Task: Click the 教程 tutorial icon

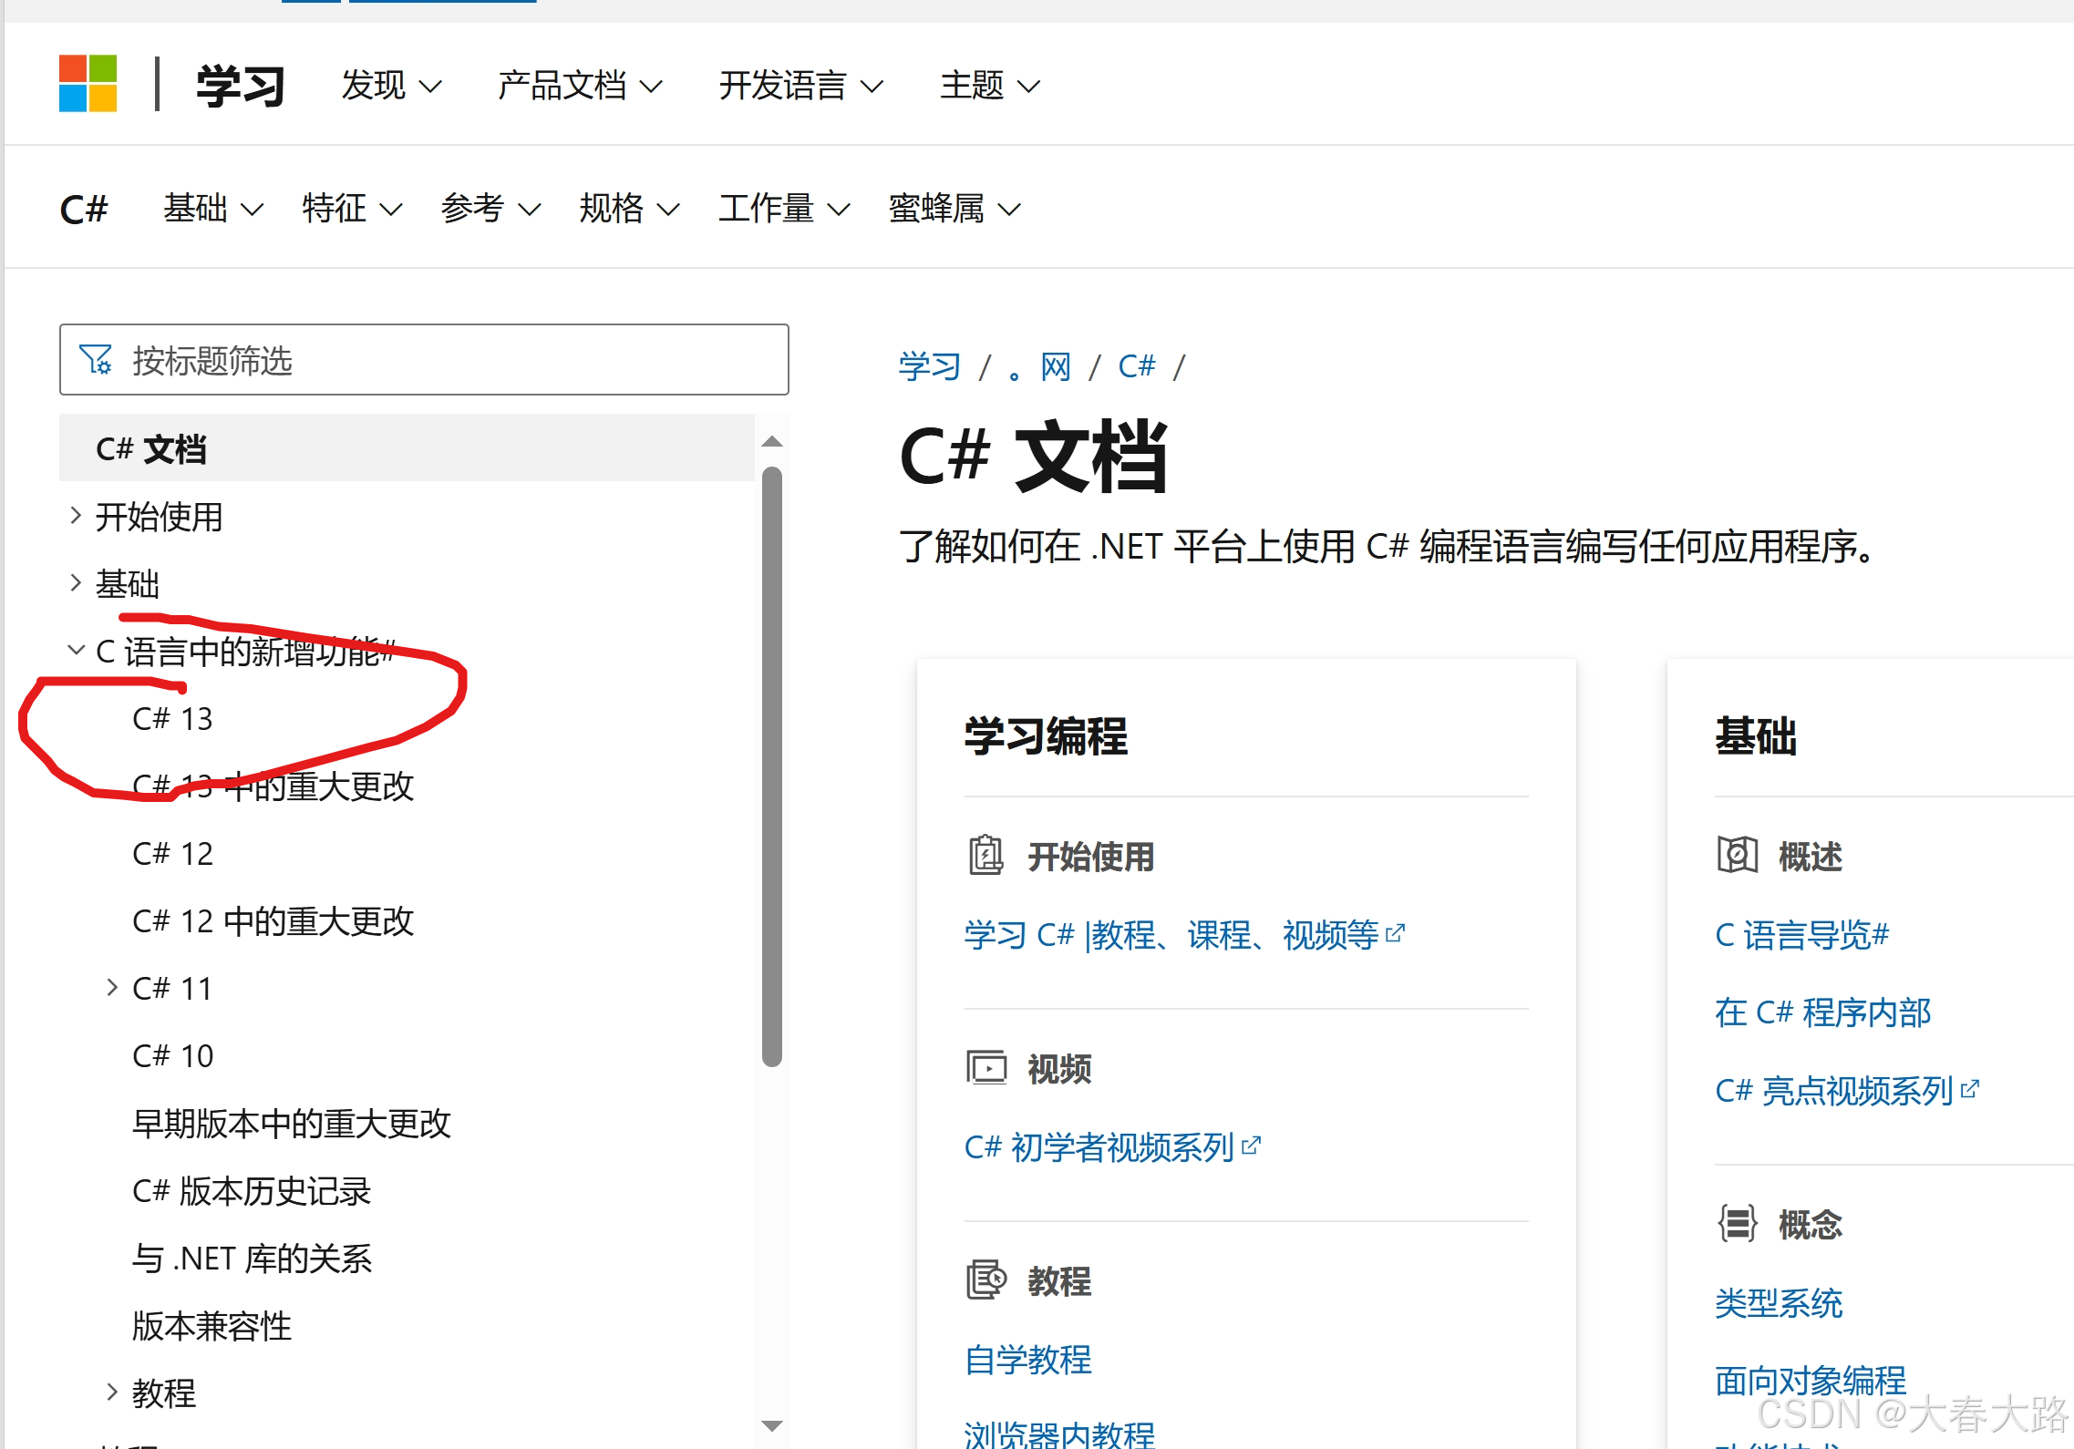Action: pos(985,1280)
